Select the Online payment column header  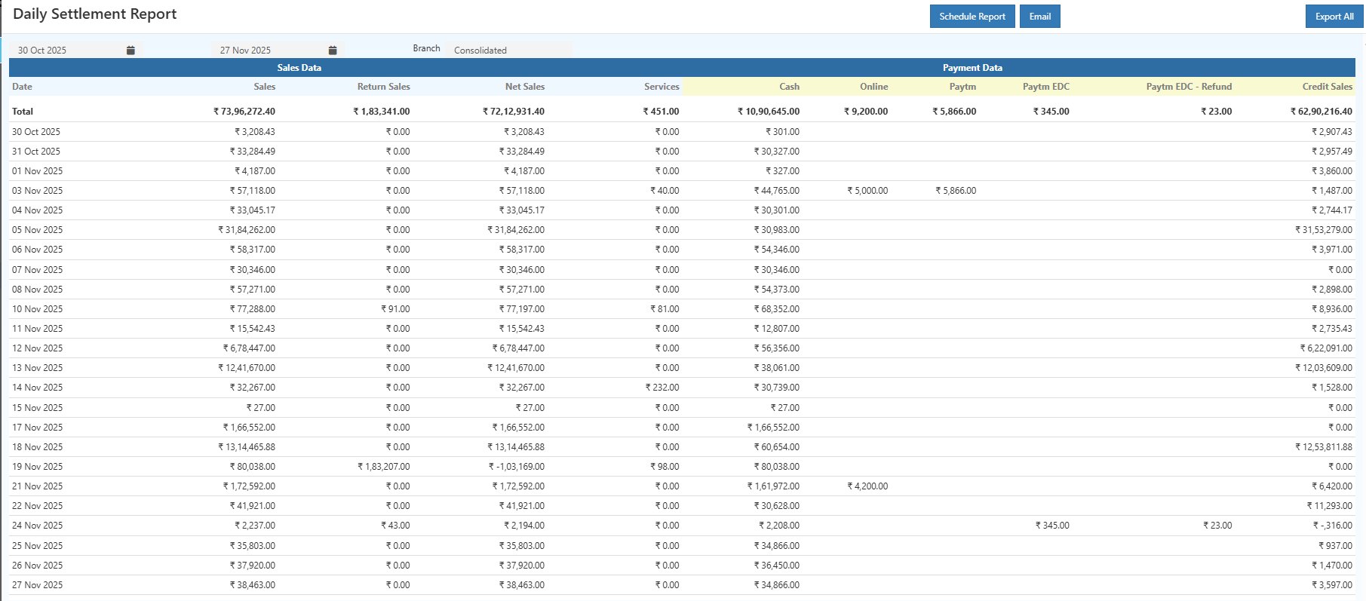873,87
